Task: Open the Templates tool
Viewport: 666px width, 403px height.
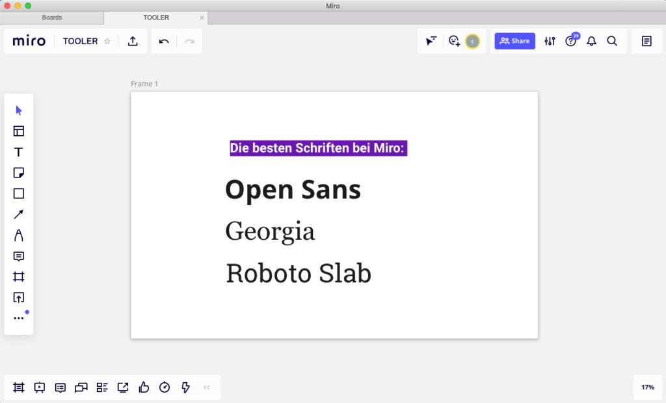Action: click(x=19, y=131)
